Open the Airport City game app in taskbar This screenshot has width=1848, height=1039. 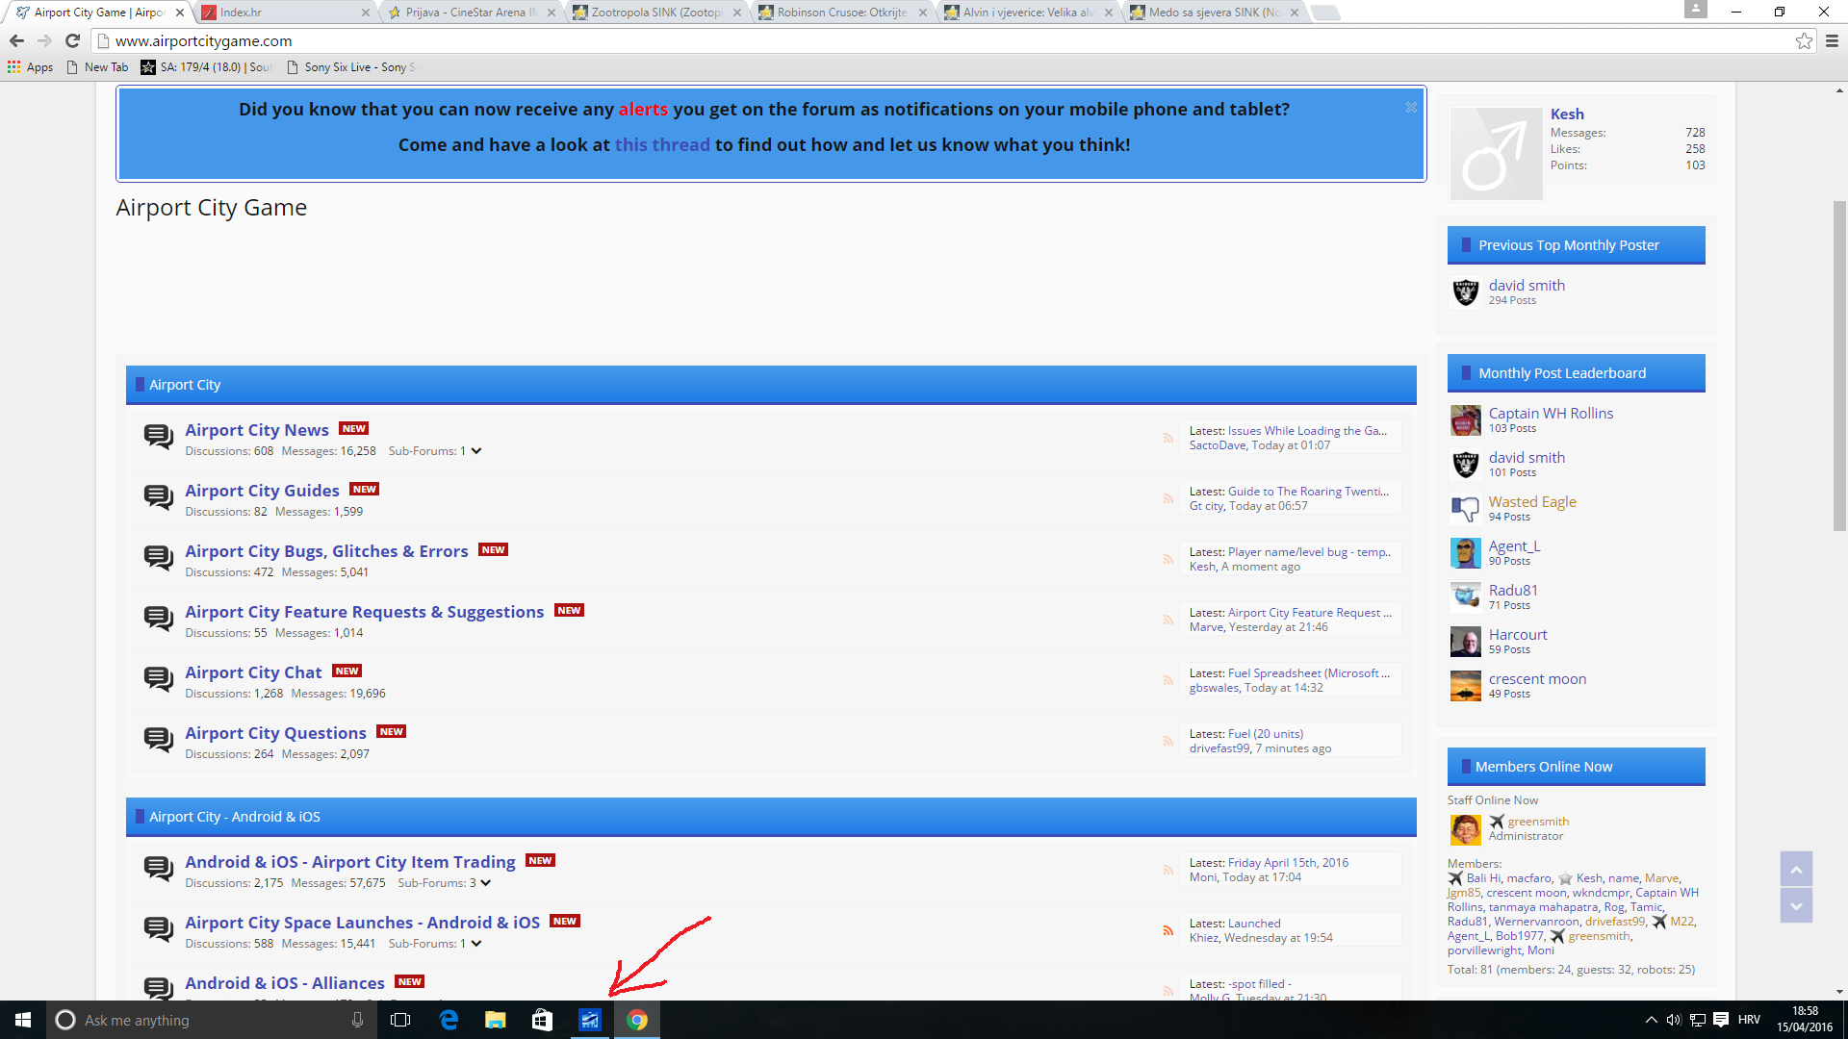pyautogui.click(x=590, y=1020)
